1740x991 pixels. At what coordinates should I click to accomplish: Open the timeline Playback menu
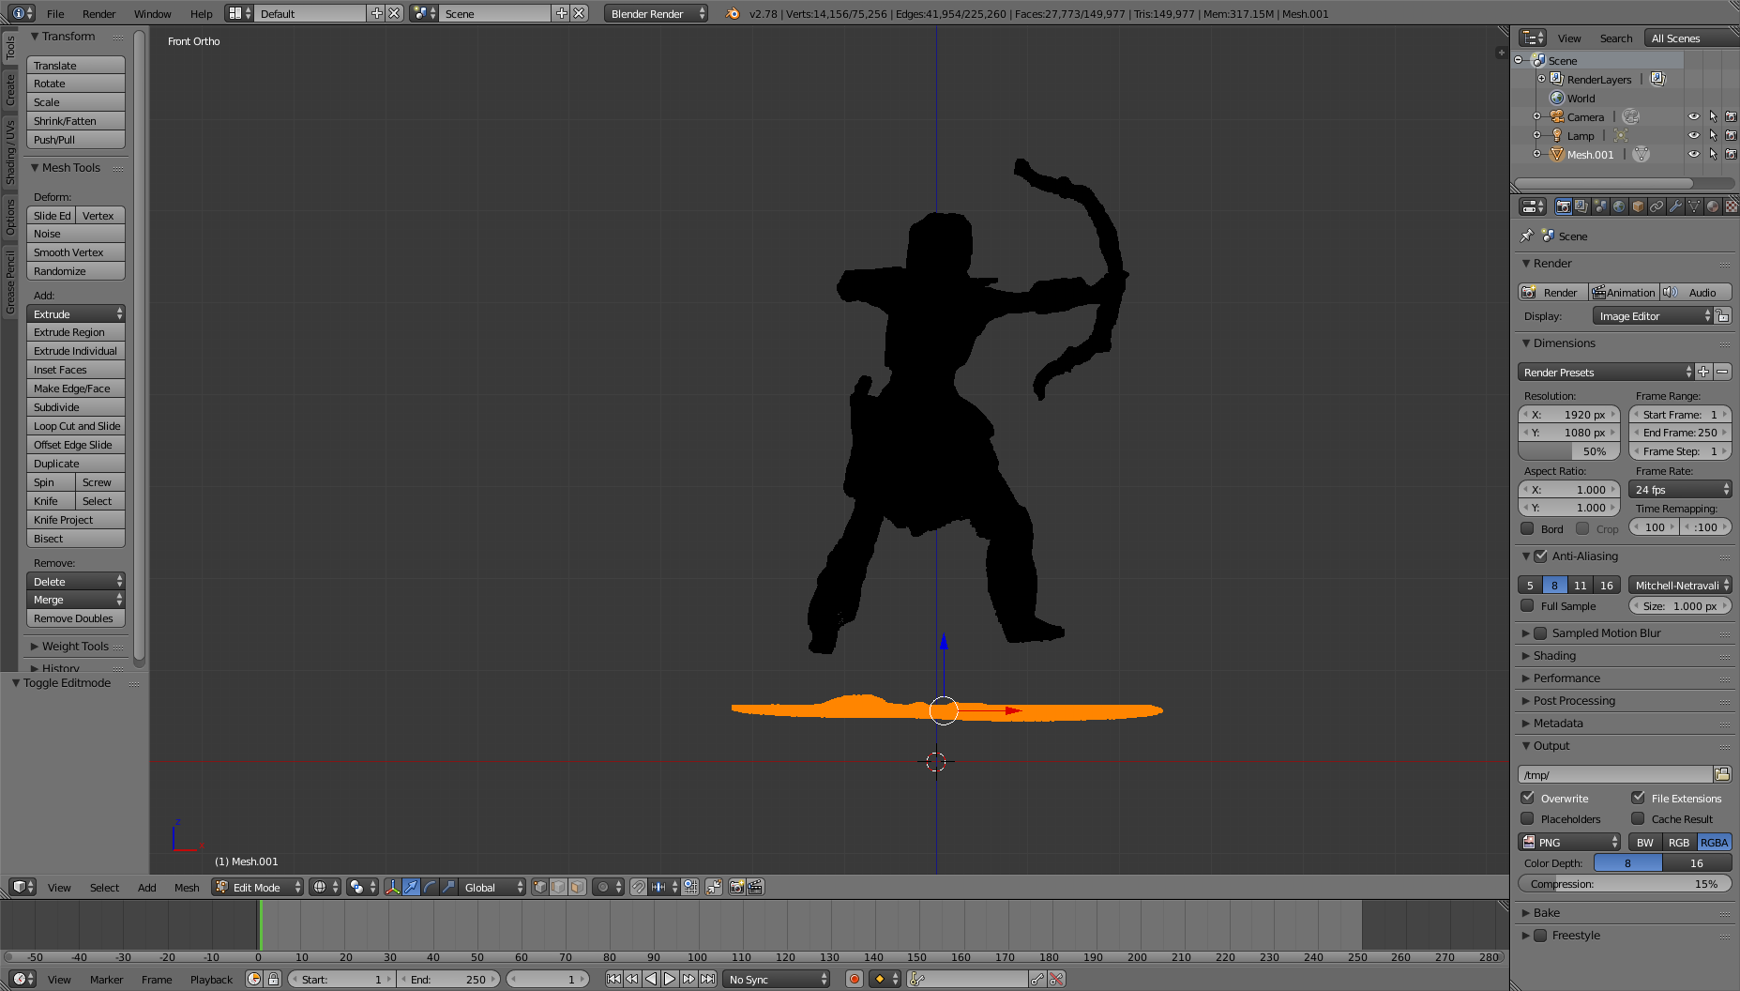click(x=211, y=979)
